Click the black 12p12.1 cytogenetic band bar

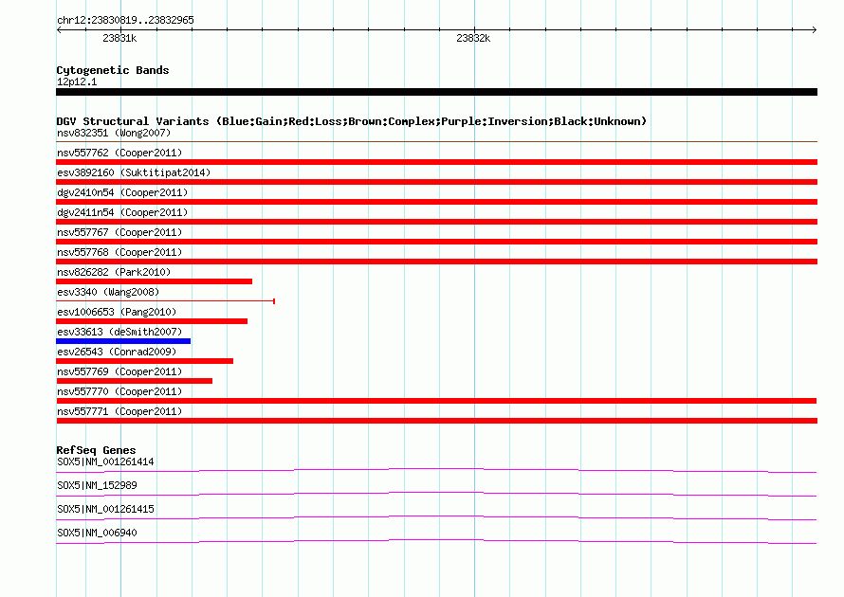[436, 92]
